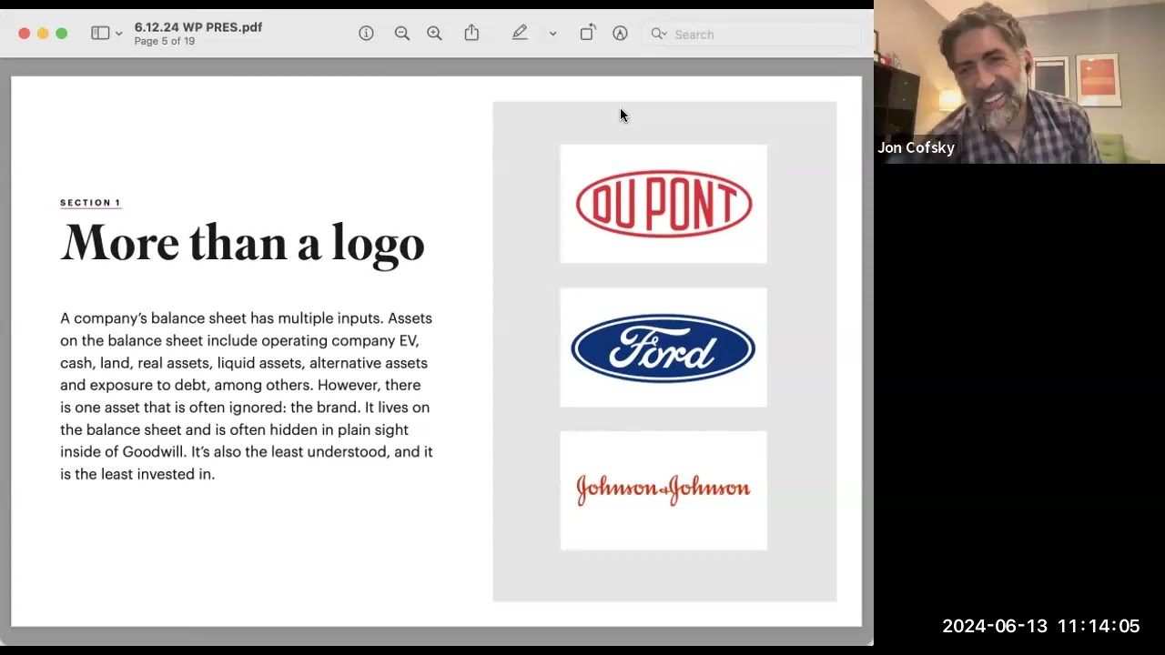1165x655 pixels.
Task: Click the Page 5 of 19 label
Action: (x=165, y=42)
